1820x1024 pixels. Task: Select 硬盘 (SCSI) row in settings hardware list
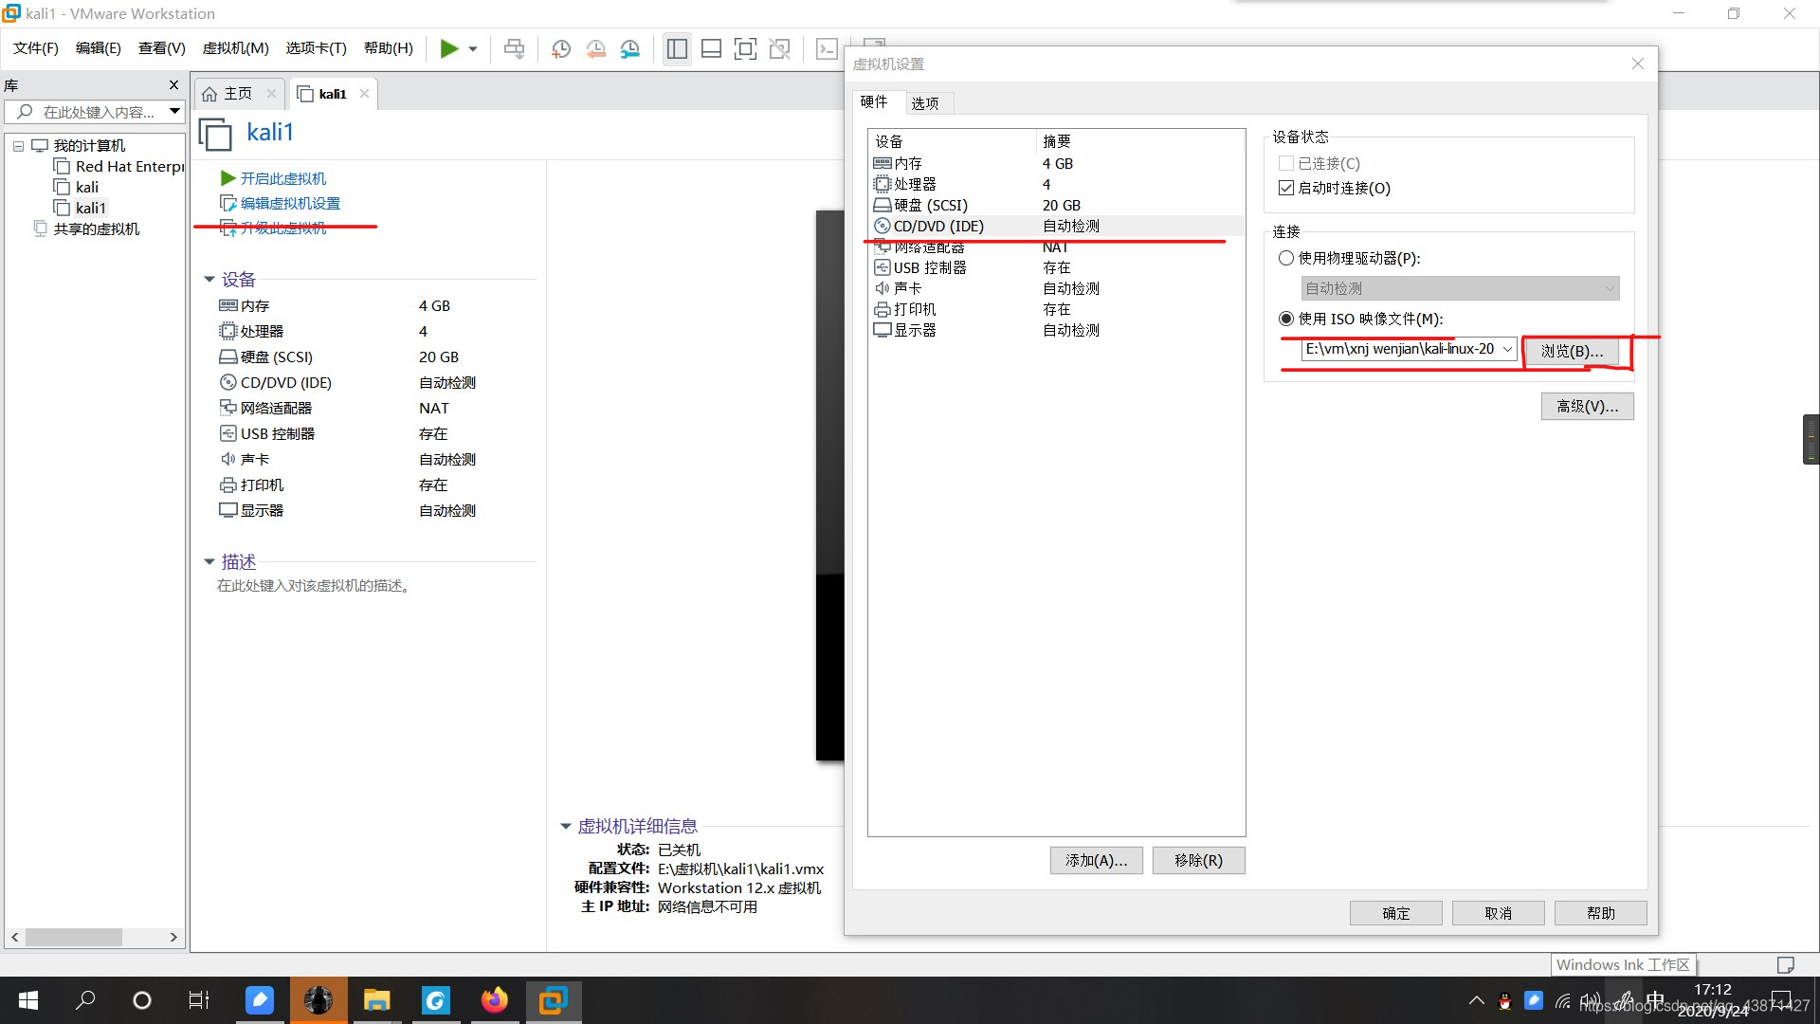[1056, 206]
